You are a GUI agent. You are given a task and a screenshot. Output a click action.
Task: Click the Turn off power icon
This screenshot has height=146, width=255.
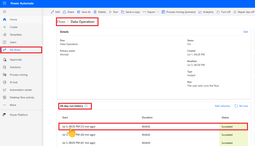click(218, 12)
